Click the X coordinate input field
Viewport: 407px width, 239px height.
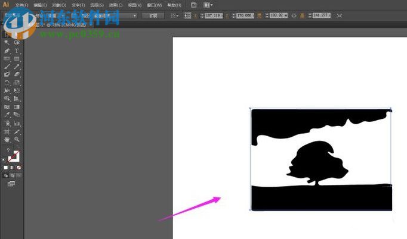click(213, 15)
